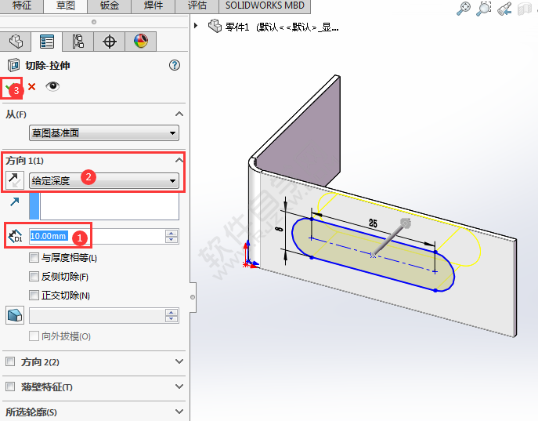Decrease depth value with down arrow

coord(172,240)
